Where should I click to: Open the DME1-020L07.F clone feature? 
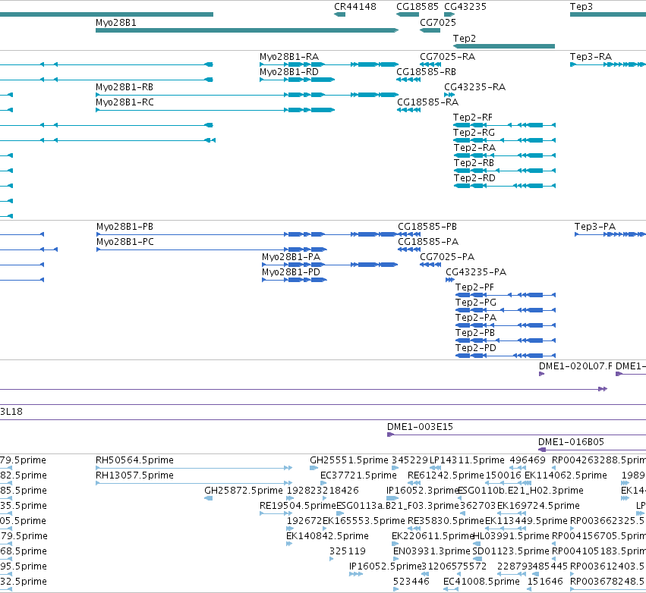542,374
